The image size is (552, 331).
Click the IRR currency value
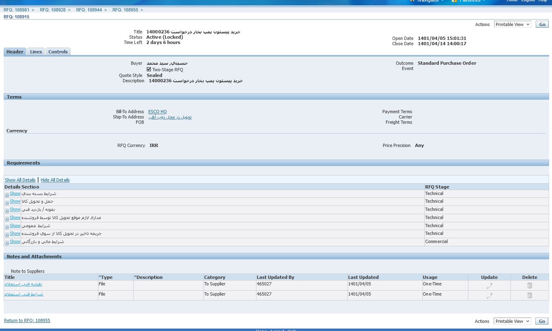tap(154, 145)
